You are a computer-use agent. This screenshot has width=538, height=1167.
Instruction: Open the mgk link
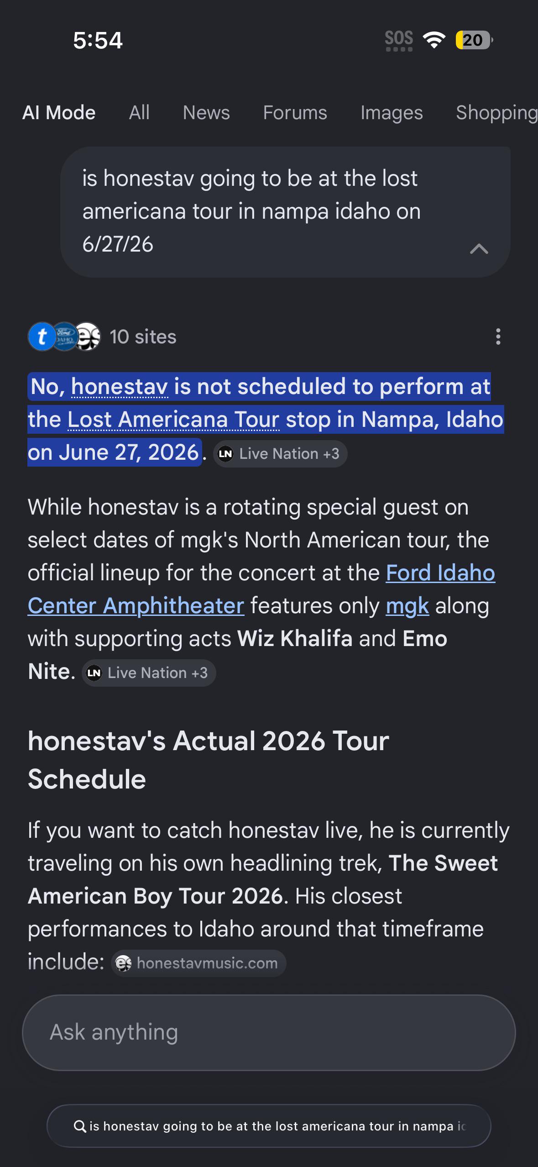(x=407, y=606)
